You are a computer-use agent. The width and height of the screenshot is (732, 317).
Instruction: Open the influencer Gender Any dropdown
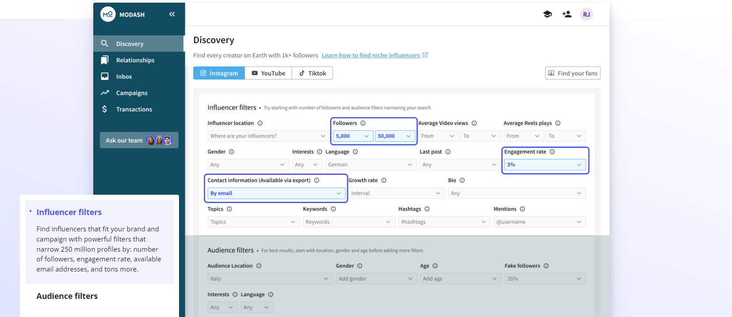tap(248, 165)
